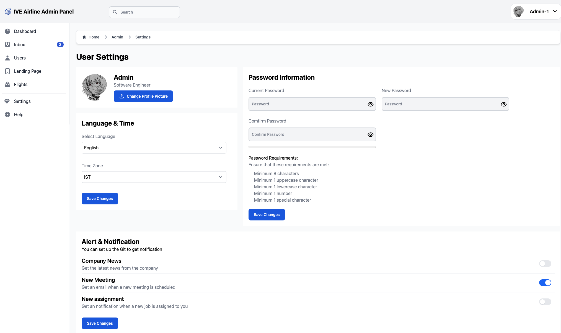Click the Help lifebuoy icon
561x333 pixels.
pyautogui.click(x=7, y=115)
